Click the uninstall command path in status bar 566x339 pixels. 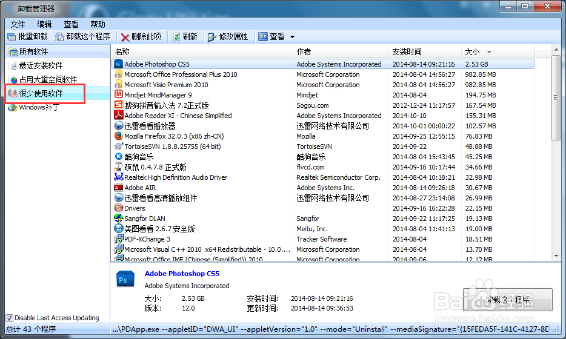coord(330,329)
